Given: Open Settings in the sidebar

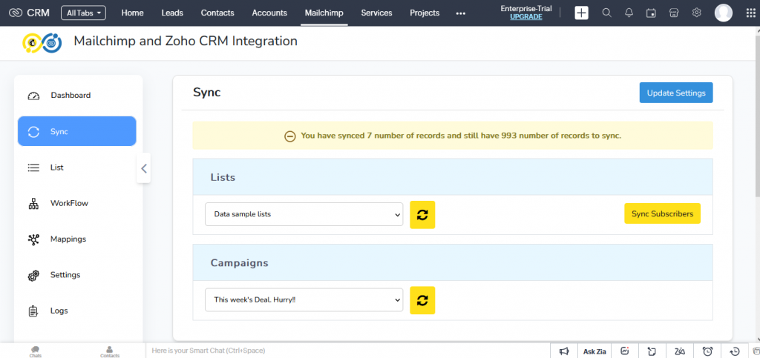Looking at the screenshot, I should coord(76,275).
